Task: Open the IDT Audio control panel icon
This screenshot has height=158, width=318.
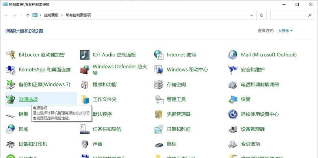Action: [85, 55]
